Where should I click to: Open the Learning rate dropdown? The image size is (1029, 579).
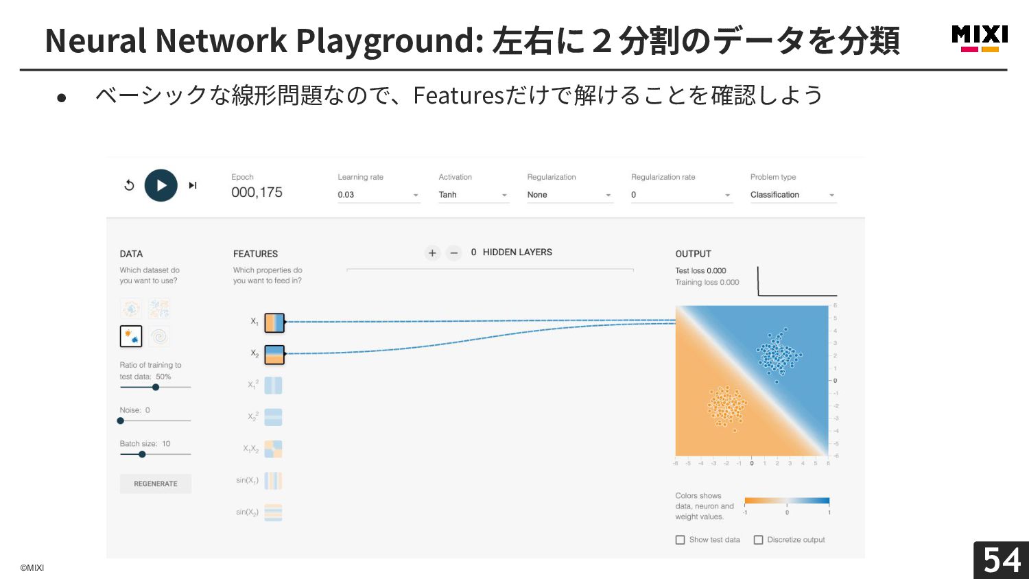[379, 195]
